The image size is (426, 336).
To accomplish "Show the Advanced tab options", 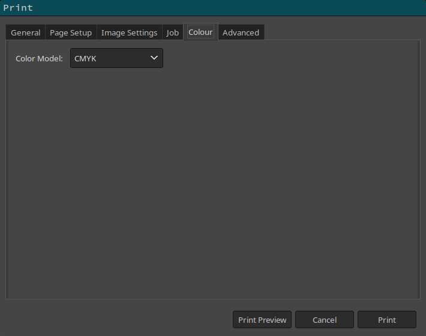I will pos(241,32).
